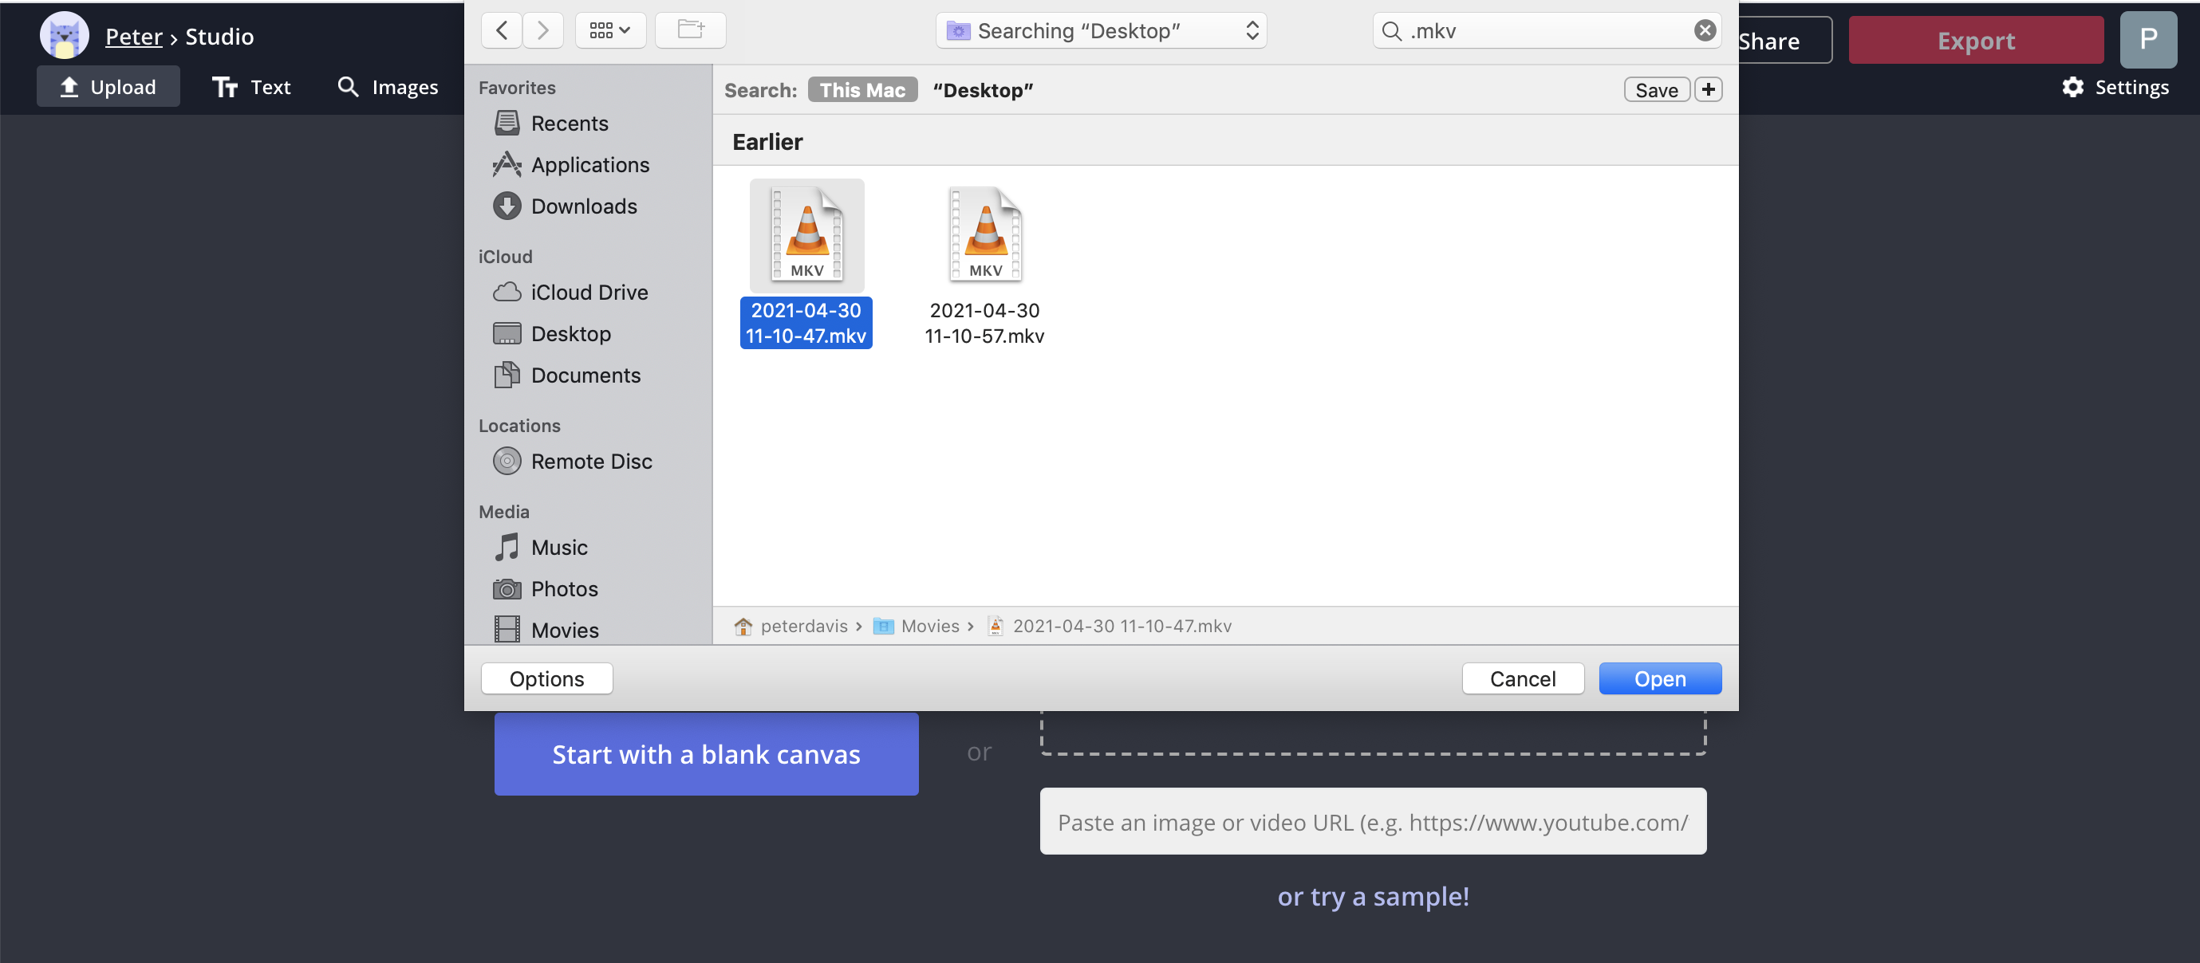Create a new folder with the toolbar icon
This screenshot has height=963, width=2200.
(690, 31)
